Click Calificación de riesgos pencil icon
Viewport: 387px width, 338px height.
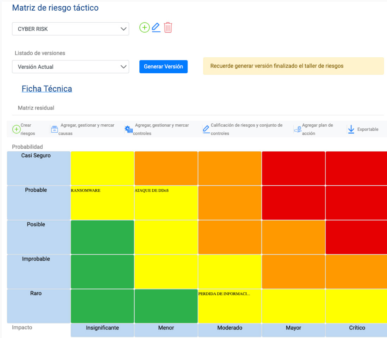(206, 129)
